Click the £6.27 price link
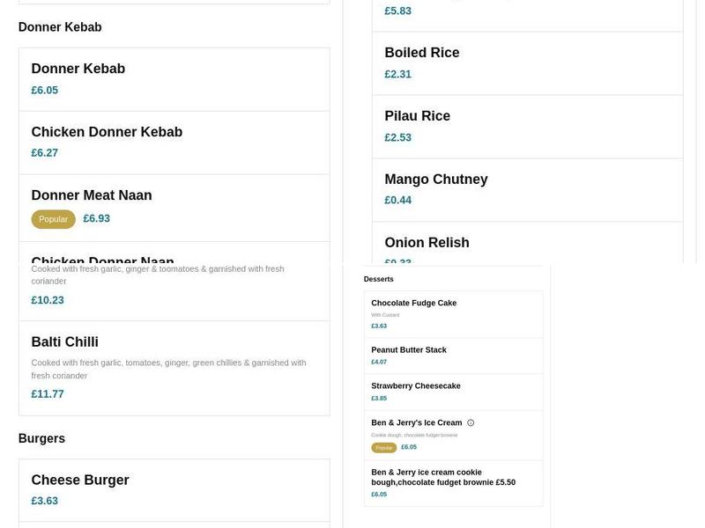This screenshot has height=528, width=705. tap(44, 152)
